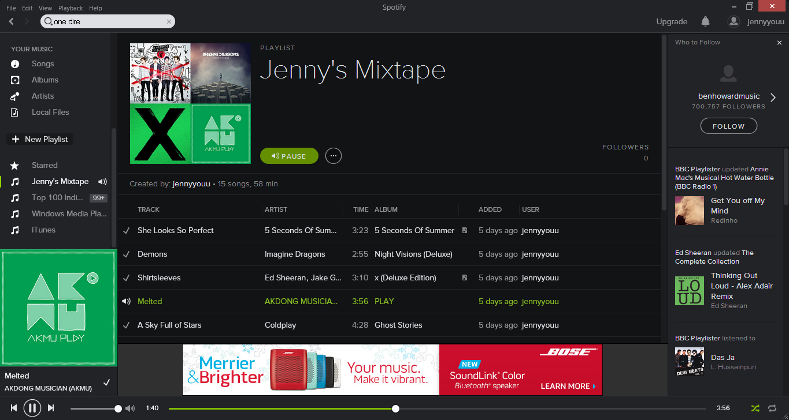Open the Playback menu

(71, 8)
